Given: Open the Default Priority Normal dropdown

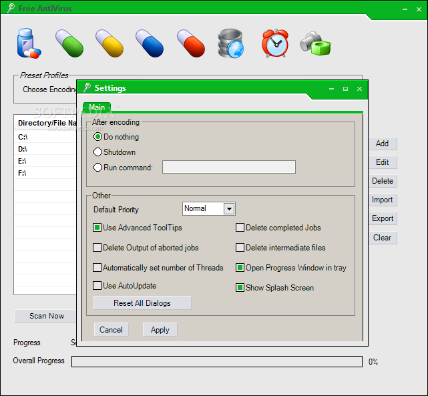Looking at the screenshot, I should pos(209,209).
